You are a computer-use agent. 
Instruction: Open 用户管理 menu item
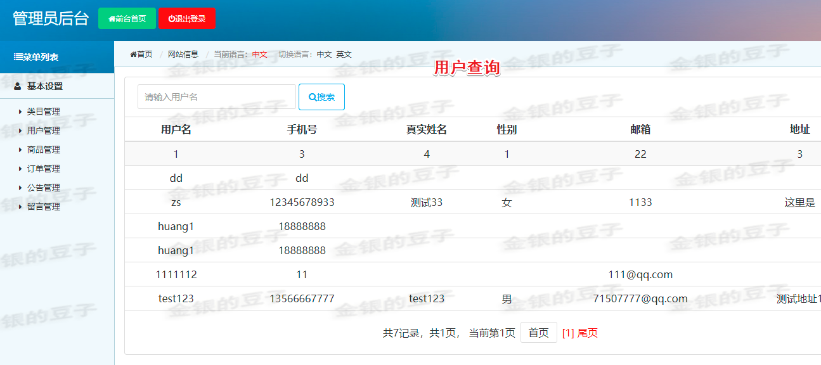click(x=44, y=131)
